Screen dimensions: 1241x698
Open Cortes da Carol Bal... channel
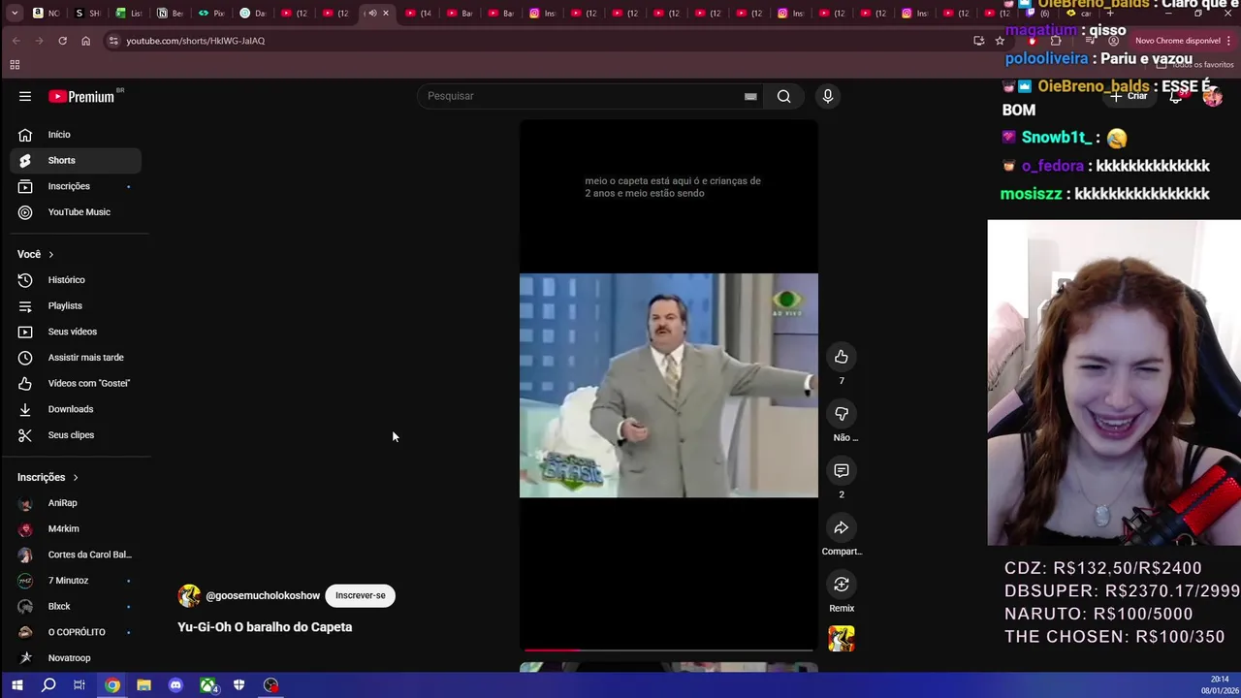[x=76, y=555]
